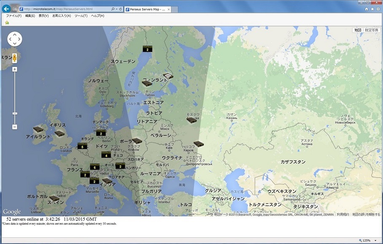383x244 pixels.
Task: Click the address bar URL field
Action: (65, 9)
